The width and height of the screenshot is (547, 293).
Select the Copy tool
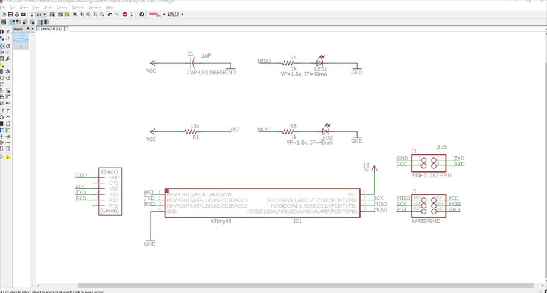8,46
